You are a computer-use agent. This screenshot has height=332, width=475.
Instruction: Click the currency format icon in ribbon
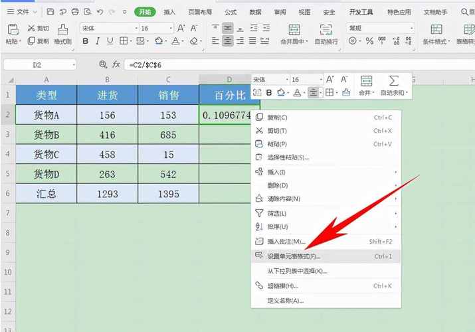[x=353, y=41]
